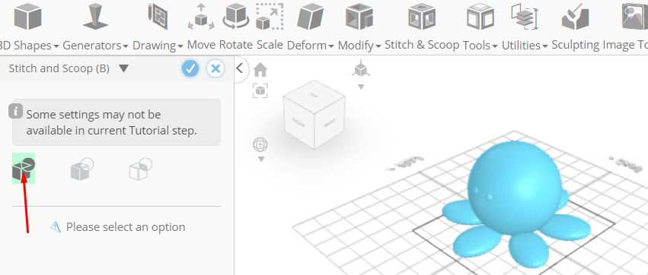
Task: Select the Sculpting tool
Action: pyautogui.click(x=575, y=27)
